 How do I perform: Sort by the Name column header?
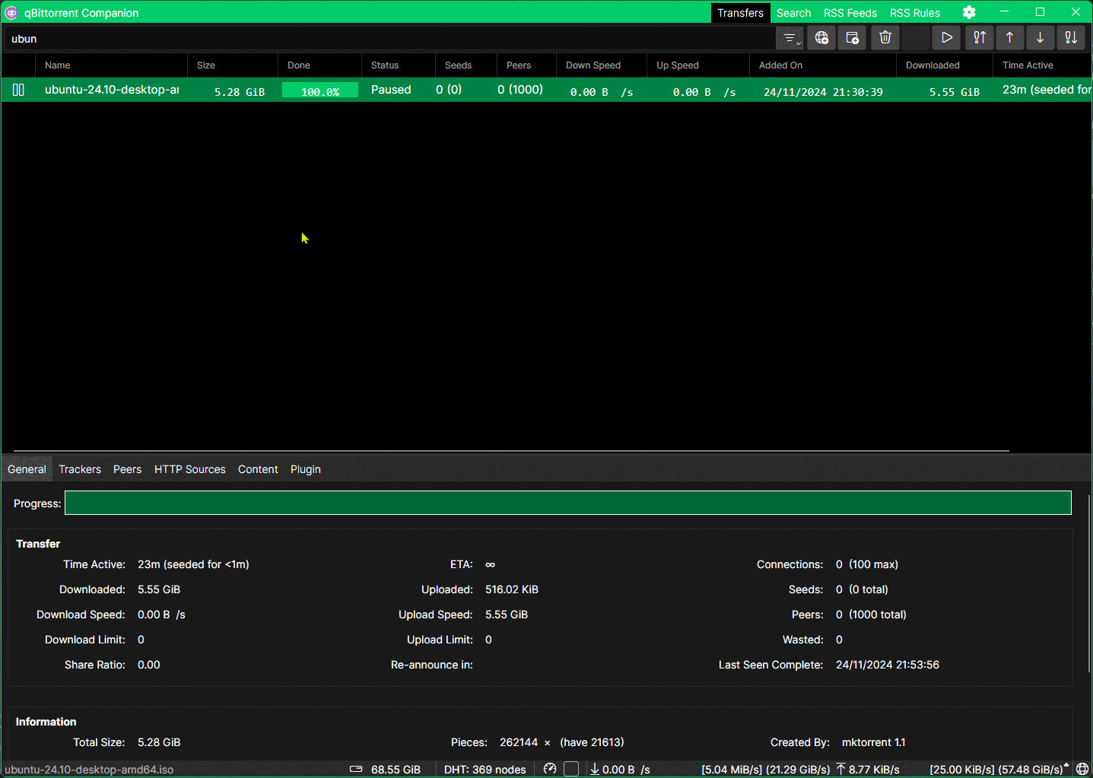coord(111,65)
